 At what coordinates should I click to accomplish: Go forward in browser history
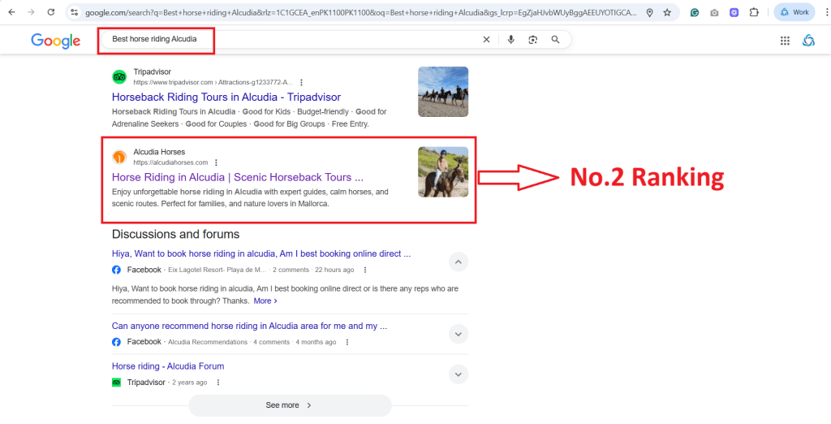coord(32,12)
